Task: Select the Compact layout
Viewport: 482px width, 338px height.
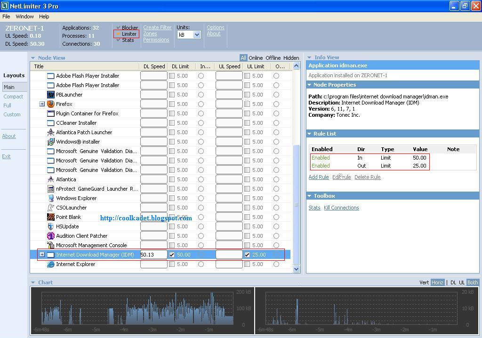Action: coord(13,97)
